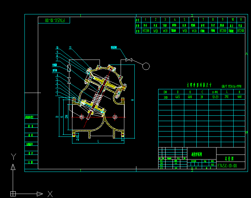The image size is (251, 198).
Task: Select the value 445 under column D
Action: click(x=178, y=97)
